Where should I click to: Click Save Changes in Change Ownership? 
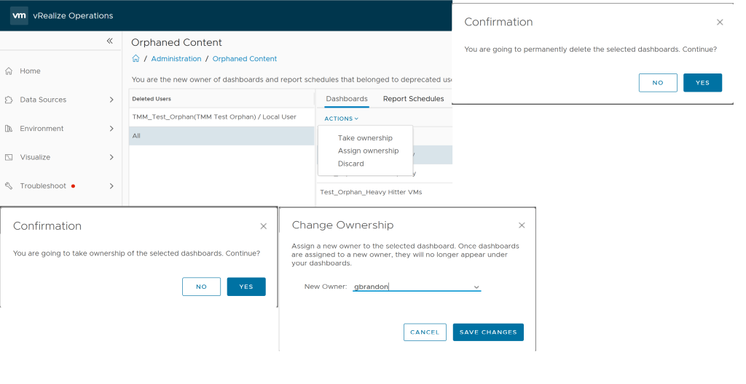tap(488, 332)
